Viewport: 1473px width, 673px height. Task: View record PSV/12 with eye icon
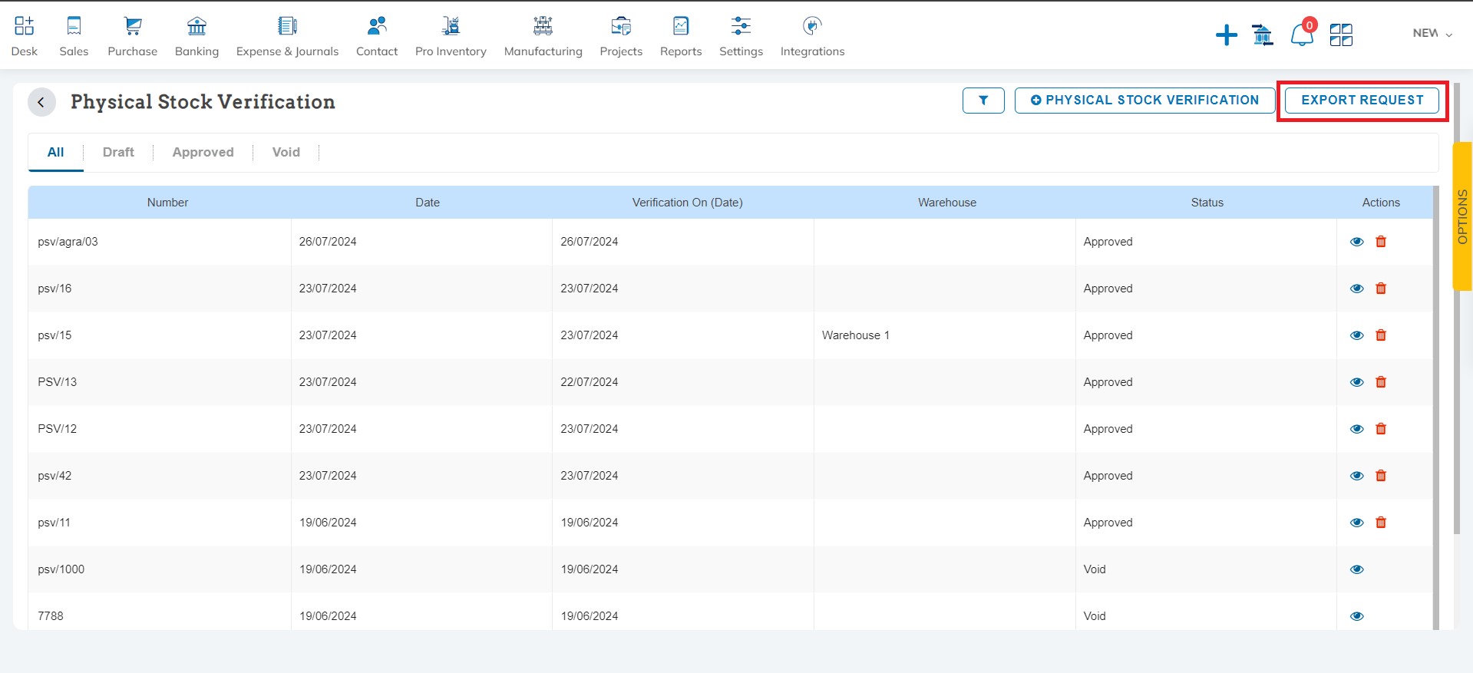[1357, 429]
